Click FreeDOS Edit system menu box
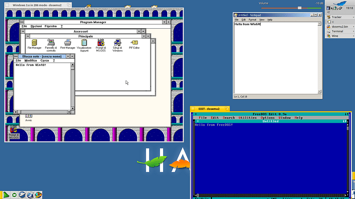 (x=196, y=114)
